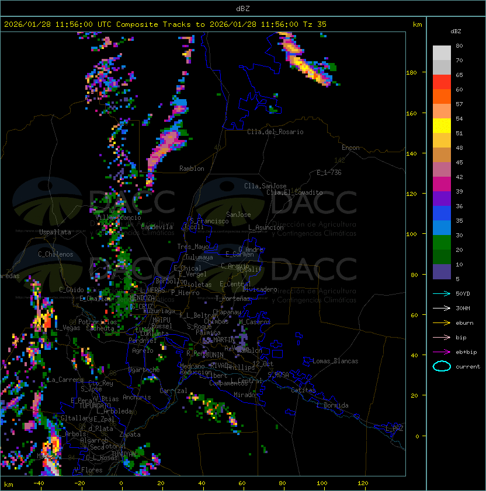Click the 'Divisadero' label

[x=260, y=289]
